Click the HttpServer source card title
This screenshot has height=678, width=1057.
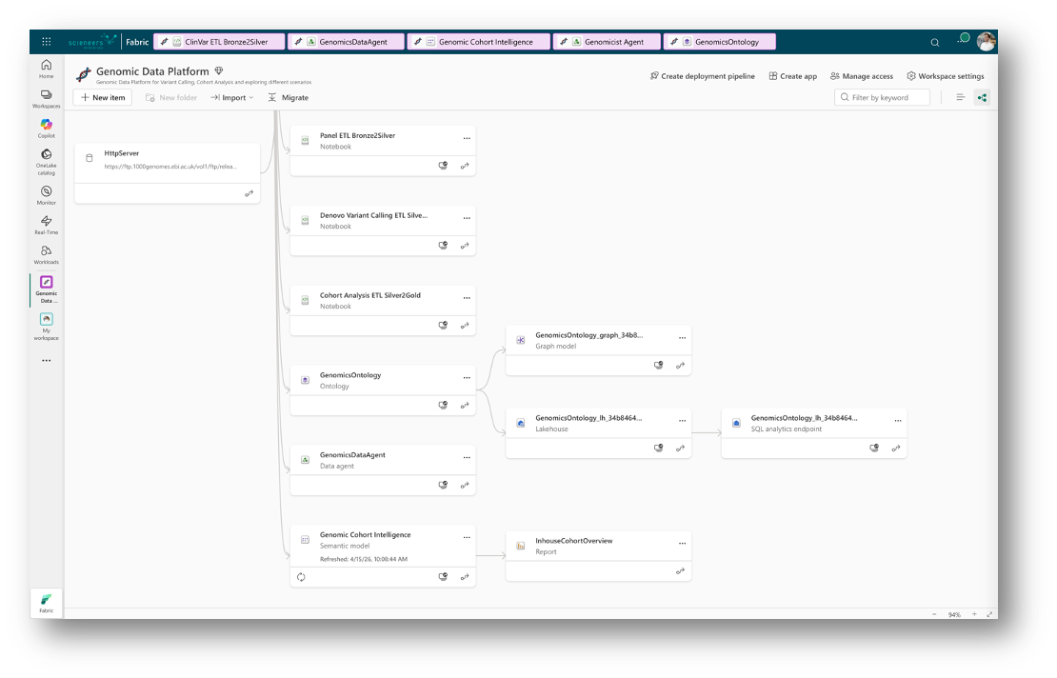pyautogui.click(x=121, y=153)
